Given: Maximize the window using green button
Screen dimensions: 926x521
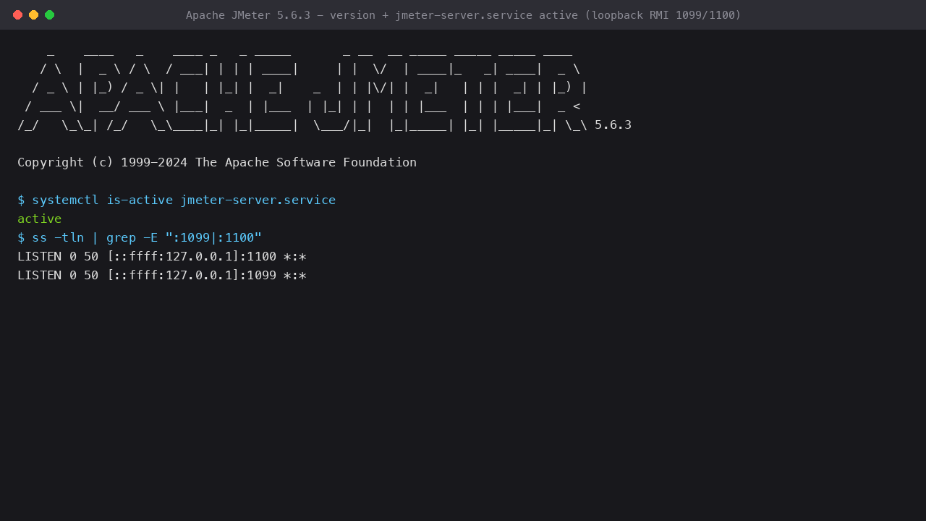Looking at the screenshot, I should [49, 14].
